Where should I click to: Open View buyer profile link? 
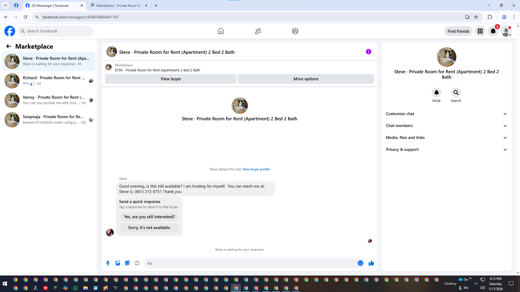(x=256, y=169)
